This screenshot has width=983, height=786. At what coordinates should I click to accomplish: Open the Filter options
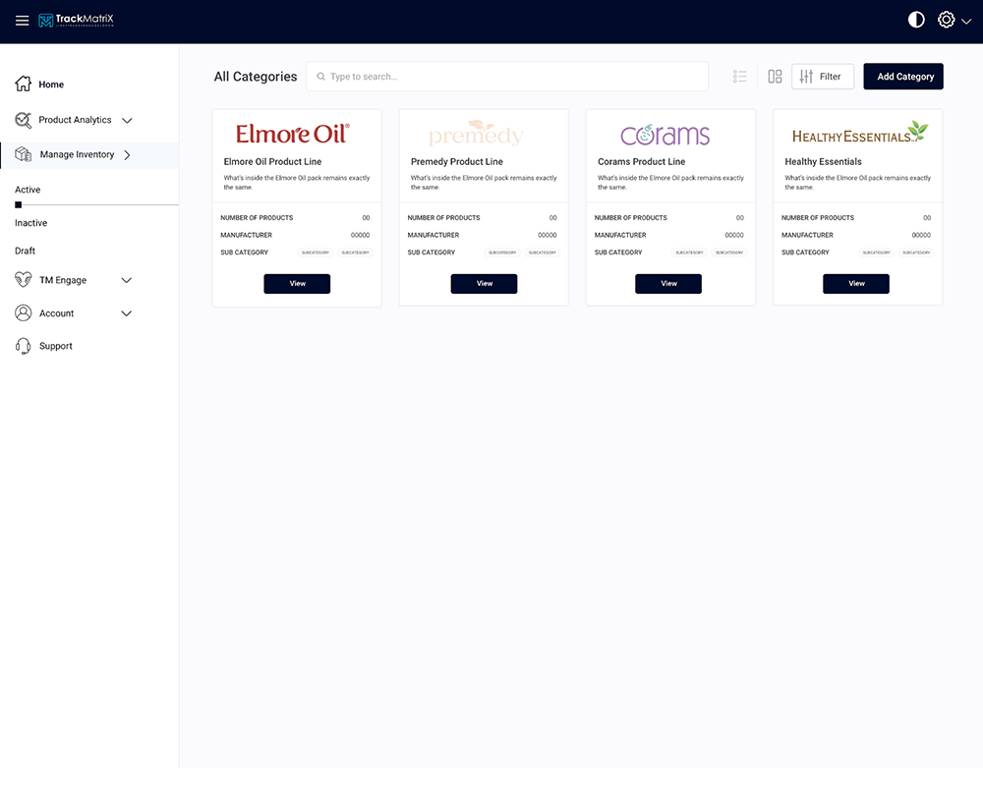click(823, 77)
